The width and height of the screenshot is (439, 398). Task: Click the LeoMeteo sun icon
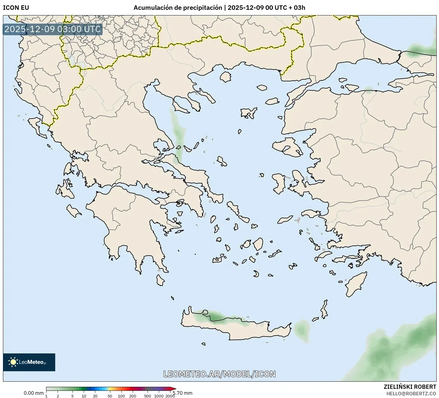tap(13, 362)
